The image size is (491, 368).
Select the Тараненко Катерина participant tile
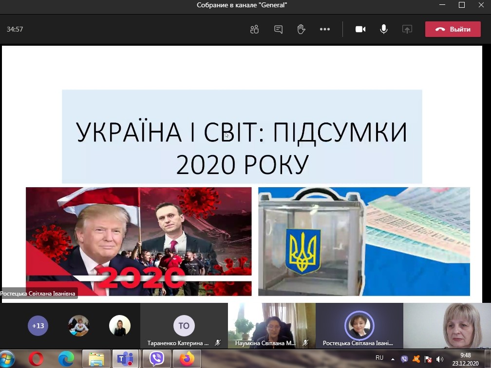[184, 326]
